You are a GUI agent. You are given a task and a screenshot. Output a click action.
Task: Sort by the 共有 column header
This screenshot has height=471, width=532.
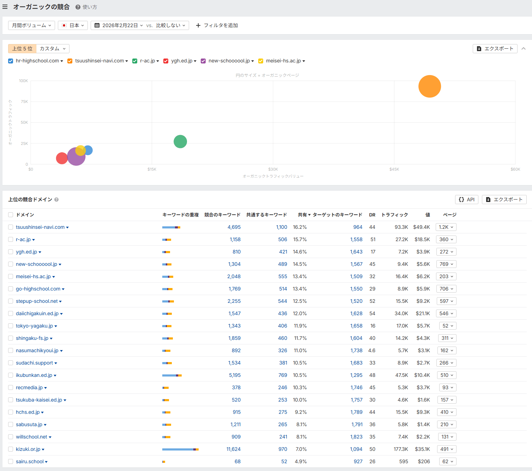[304, 215]
